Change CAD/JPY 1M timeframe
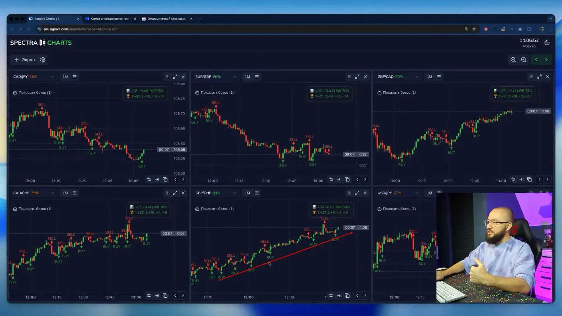 65,77
